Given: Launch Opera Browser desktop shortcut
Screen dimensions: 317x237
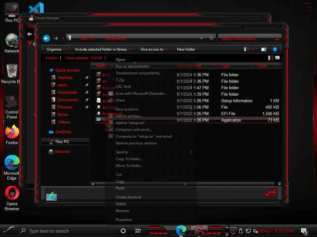Looking at the screenshot, I should pos(12,198).
